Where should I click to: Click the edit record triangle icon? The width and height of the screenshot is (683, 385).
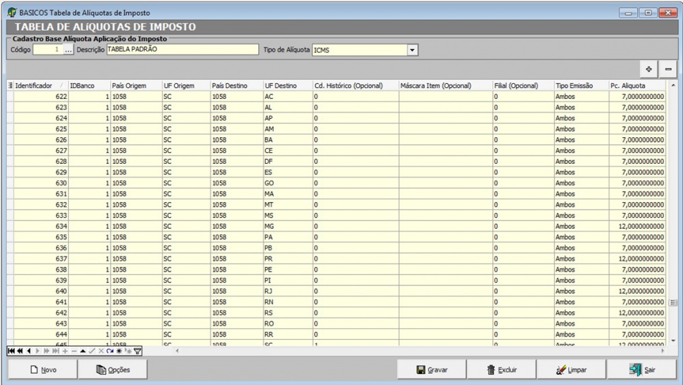click(x=83, y=351)
